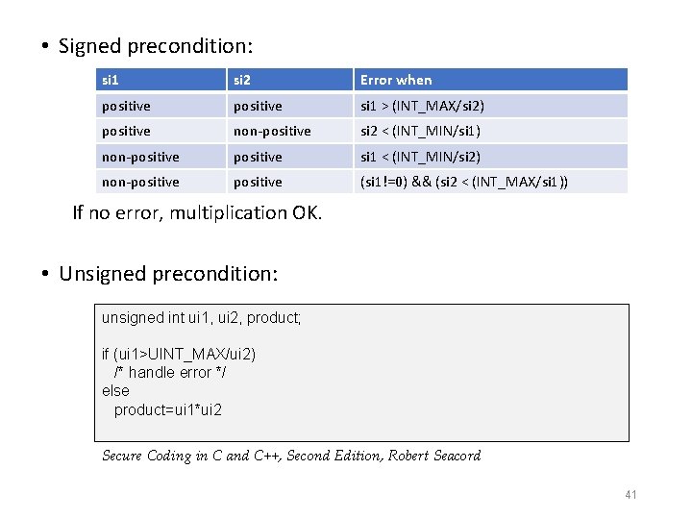The image size is (692, 519).
Task: Click the "Error when" column header
Action: pyautogui.click(x=396, y=80)
